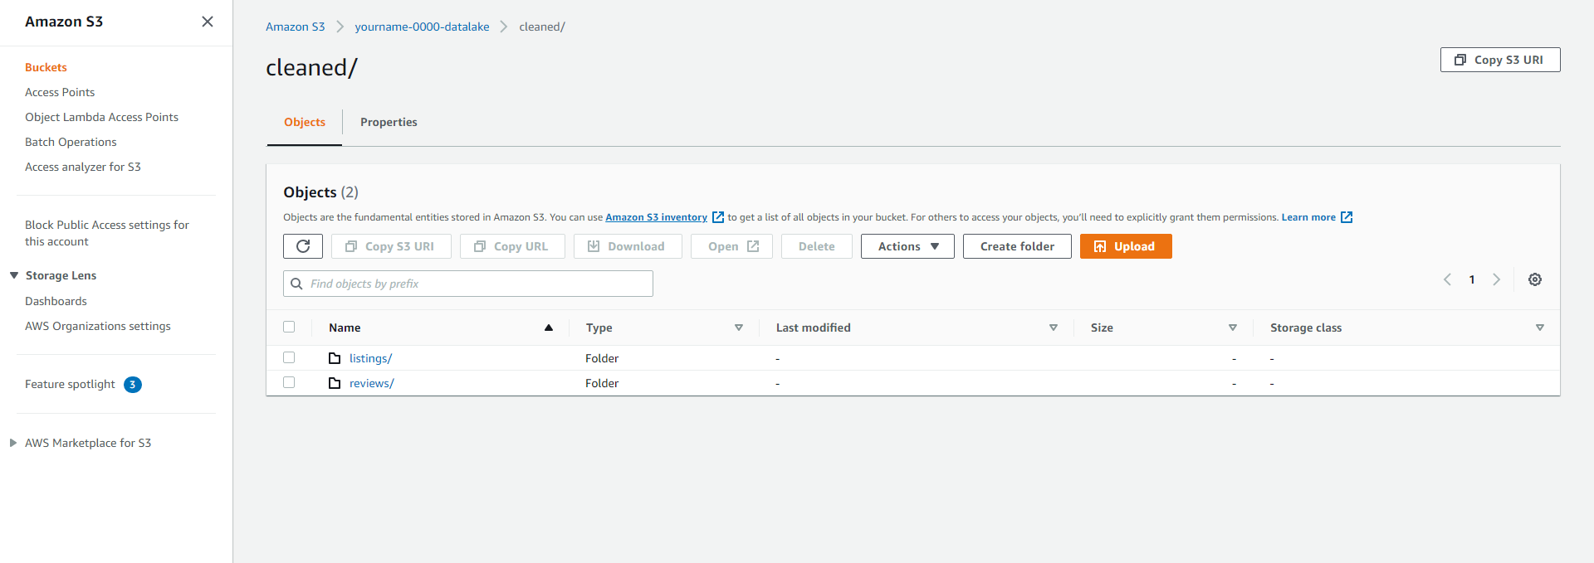Click Folder type cell in listings/ row
This screenshot has height=563, width=1594.
click(602, 358)
